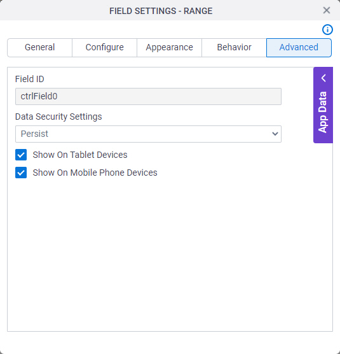Click the Show On Mobile Phone Devices label
The height and width of the screenshot is (354, 340).
[95, 173]
